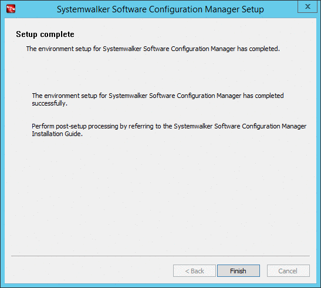
Task: Click the 'completed successfully' message paragraph
Action: [158, 100]
